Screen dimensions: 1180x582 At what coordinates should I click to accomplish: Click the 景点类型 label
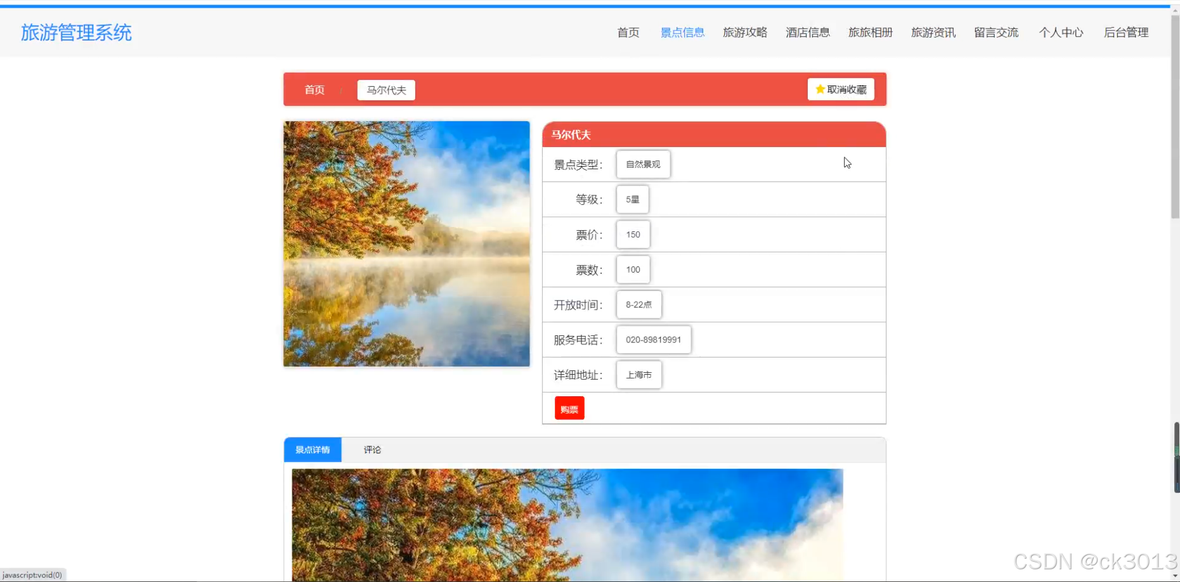point(578,165)
